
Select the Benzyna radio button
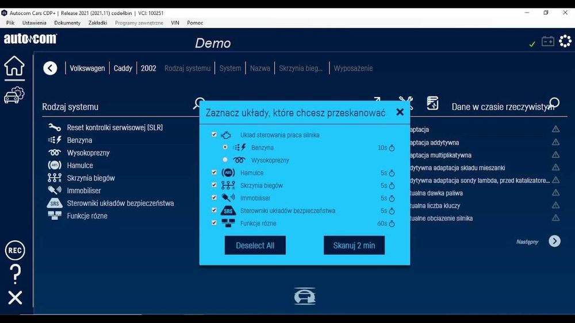(x=225, y=147)
